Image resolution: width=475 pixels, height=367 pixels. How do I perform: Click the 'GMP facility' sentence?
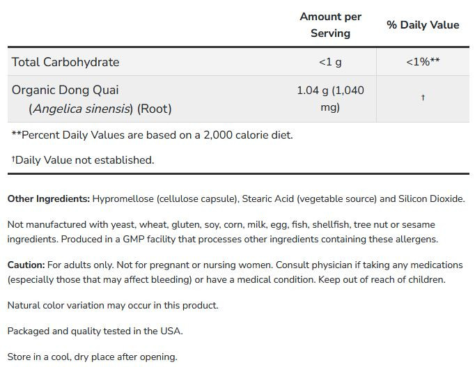click(249, 240)
